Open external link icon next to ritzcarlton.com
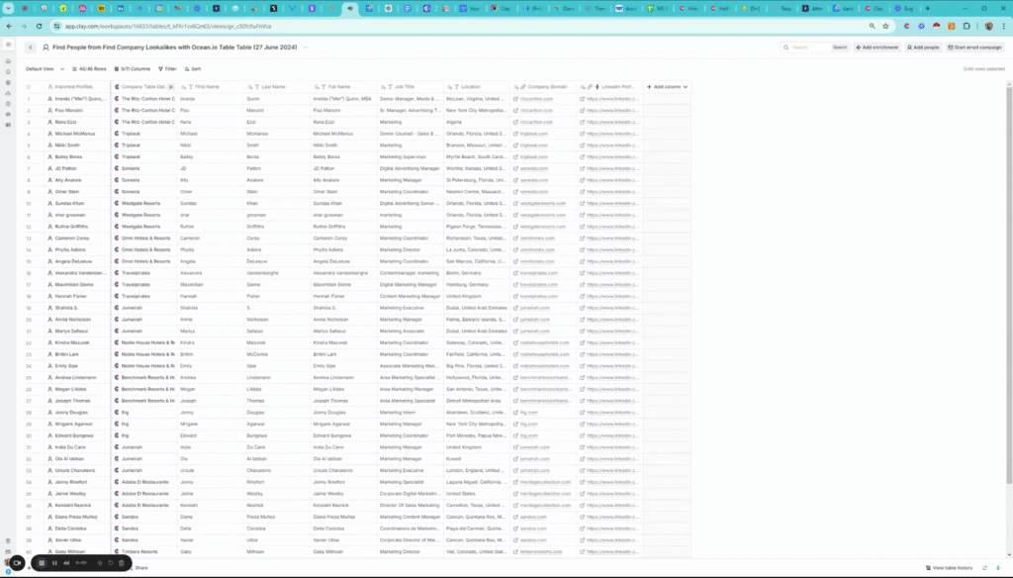This screenshot has width=1013, height=578. point(516,99)
